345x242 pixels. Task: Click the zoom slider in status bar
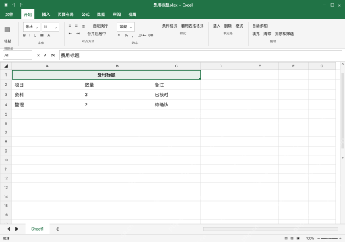pyautogui.click(x=330, y=238)
